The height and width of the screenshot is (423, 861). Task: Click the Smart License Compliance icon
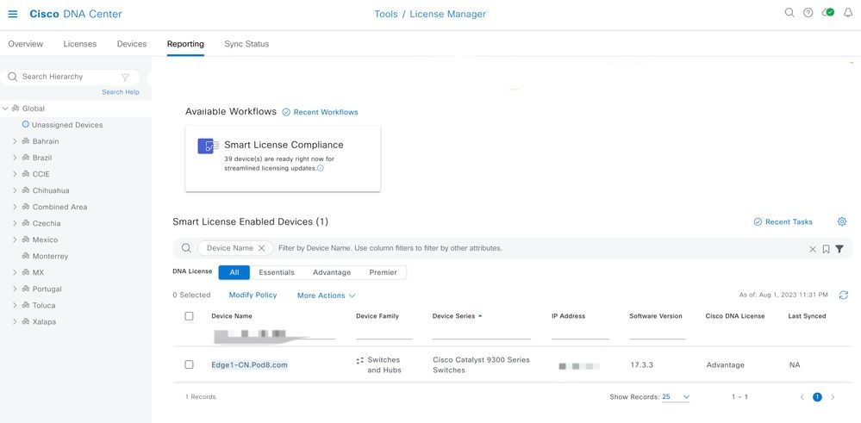(208, 146)
